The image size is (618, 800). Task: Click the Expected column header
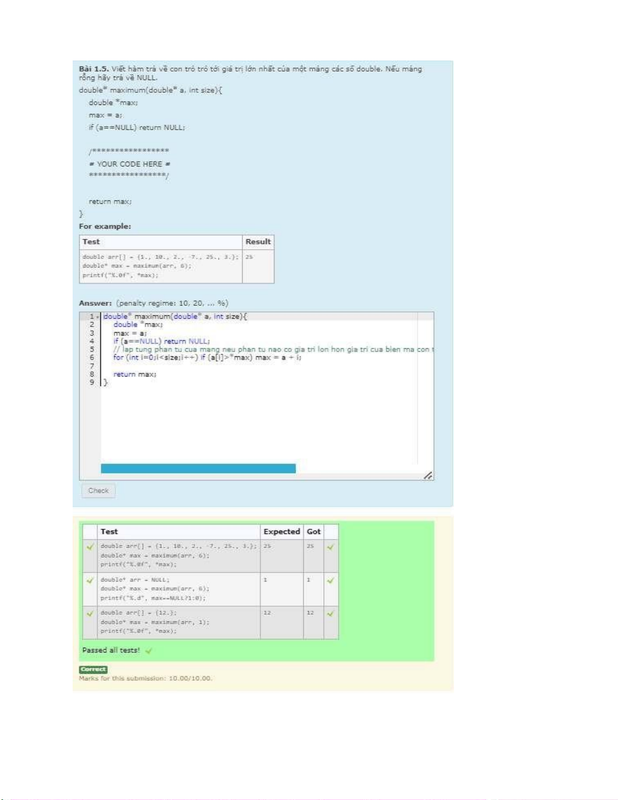pyautogui.click(x=282, y=531)
